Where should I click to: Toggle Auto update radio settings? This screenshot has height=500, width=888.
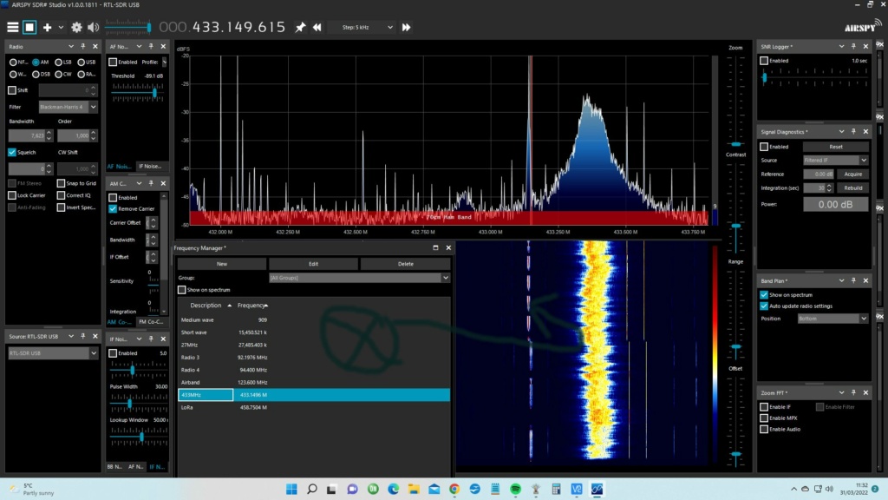point(764,306)
